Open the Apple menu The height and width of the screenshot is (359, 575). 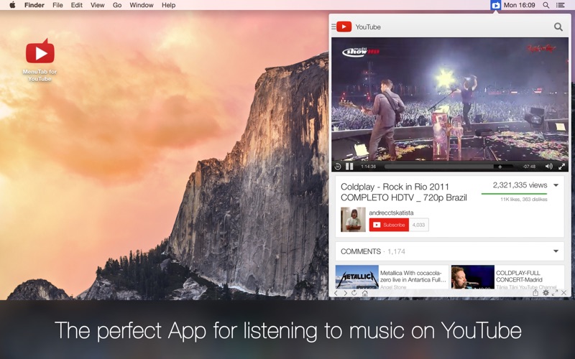point(12,5)
